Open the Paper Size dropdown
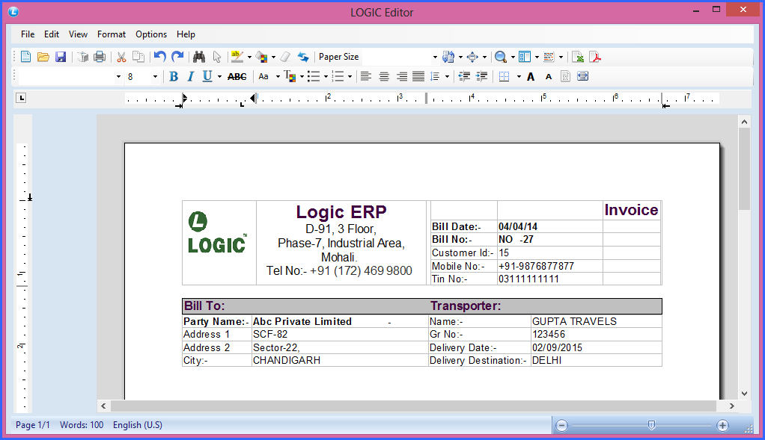765x440 pixels. point(435,57)
